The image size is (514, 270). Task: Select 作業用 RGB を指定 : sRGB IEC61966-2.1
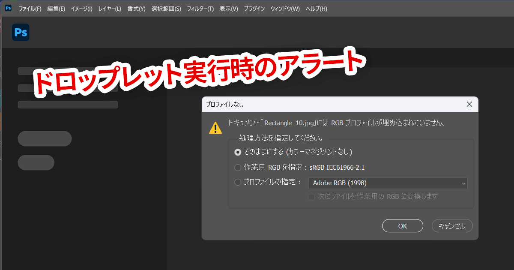pos(238,168)
